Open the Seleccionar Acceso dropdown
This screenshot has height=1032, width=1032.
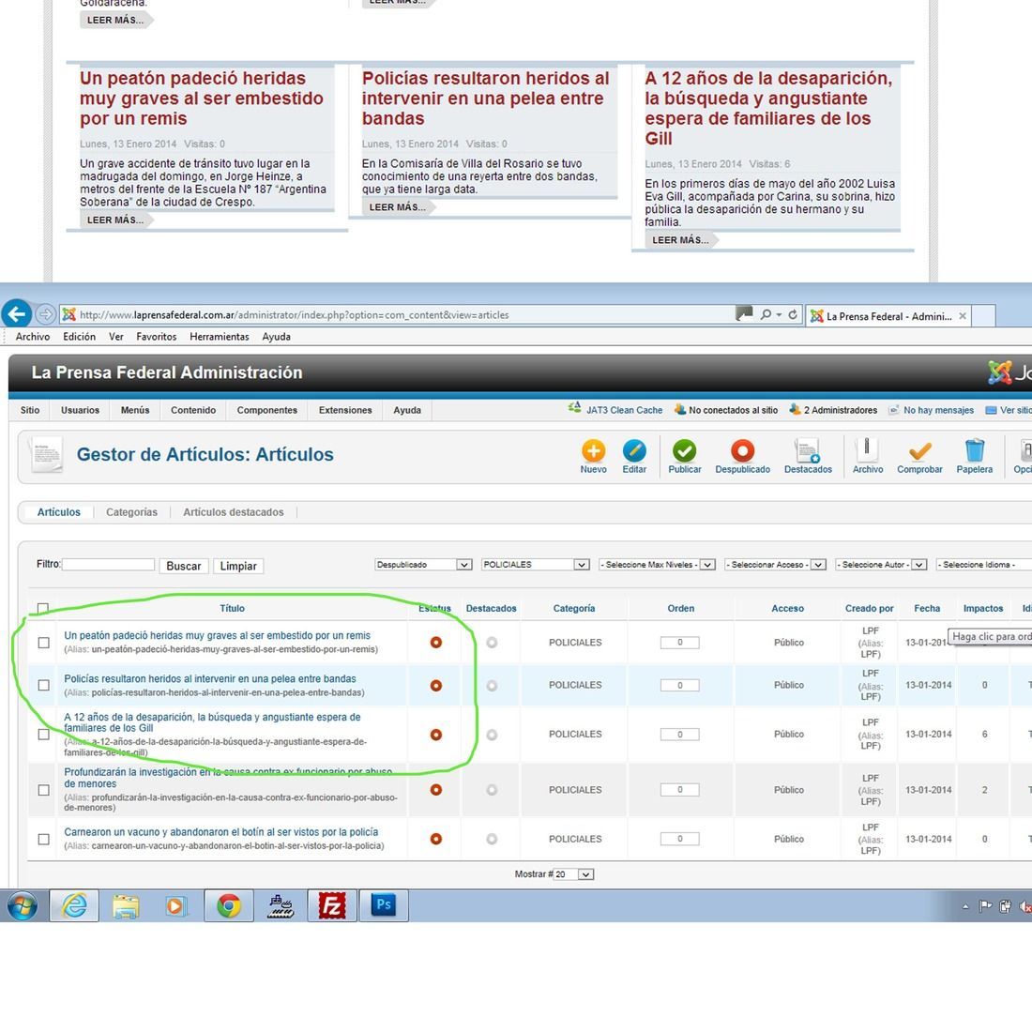click(775, 565)
